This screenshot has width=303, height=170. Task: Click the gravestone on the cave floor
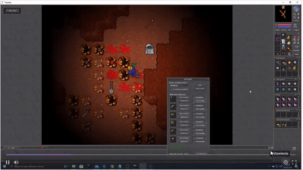pos(150,49)
